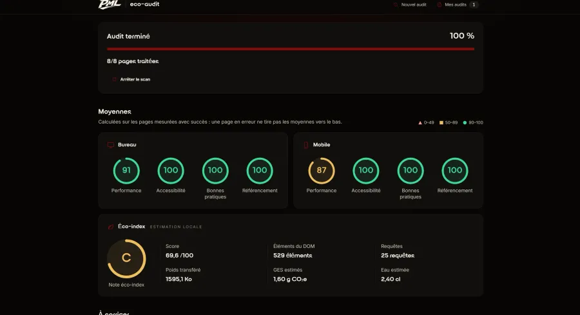Click the red audit progress bar
580x315 pixels.
coord(291,49)
